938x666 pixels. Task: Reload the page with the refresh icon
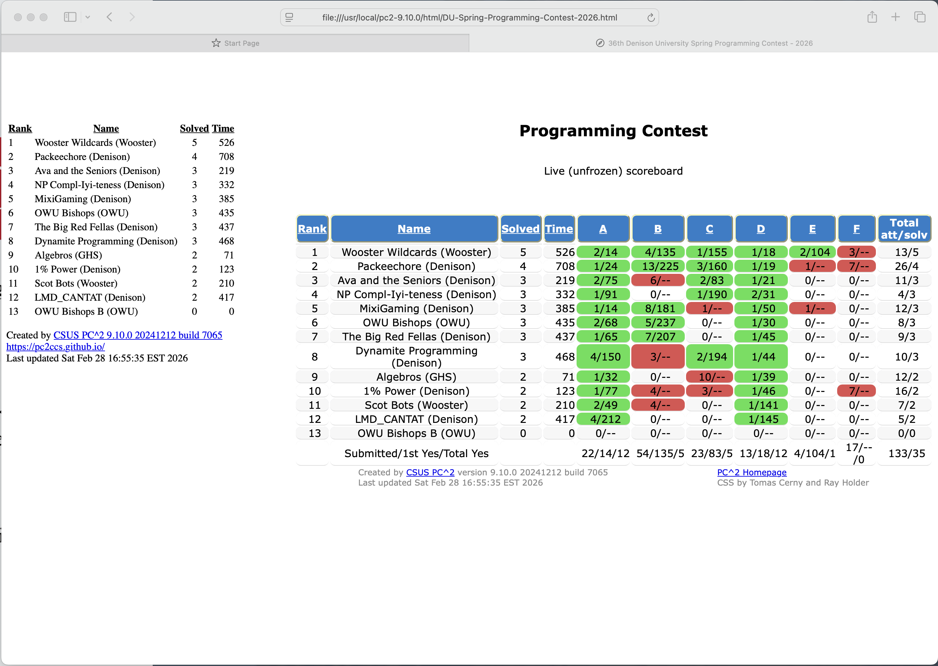[651, 18]
